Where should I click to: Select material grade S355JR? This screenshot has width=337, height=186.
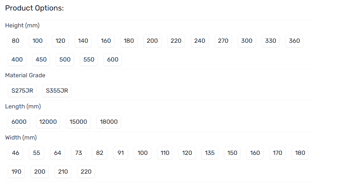coord(57,91)
